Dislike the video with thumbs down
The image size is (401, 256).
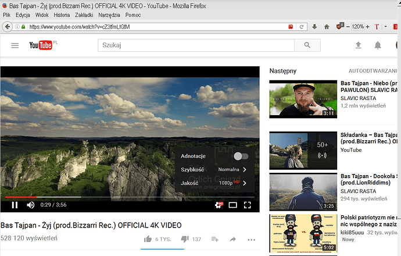185,239
